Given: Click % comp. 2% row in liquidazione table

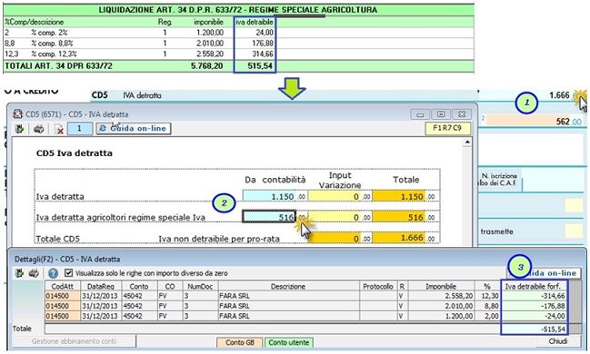Looking at the screenshot, I should point(238,33).
